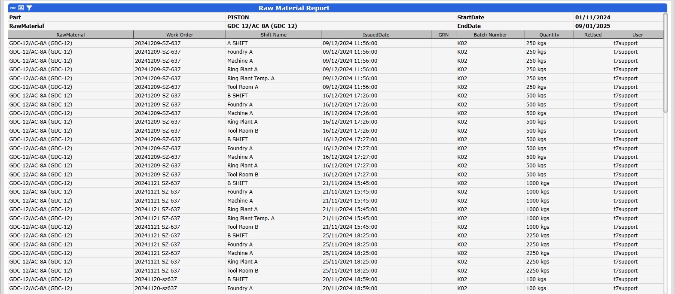The image size is (675, 294).
Task: Click the Quantity column header
Action: pos(549,35)
